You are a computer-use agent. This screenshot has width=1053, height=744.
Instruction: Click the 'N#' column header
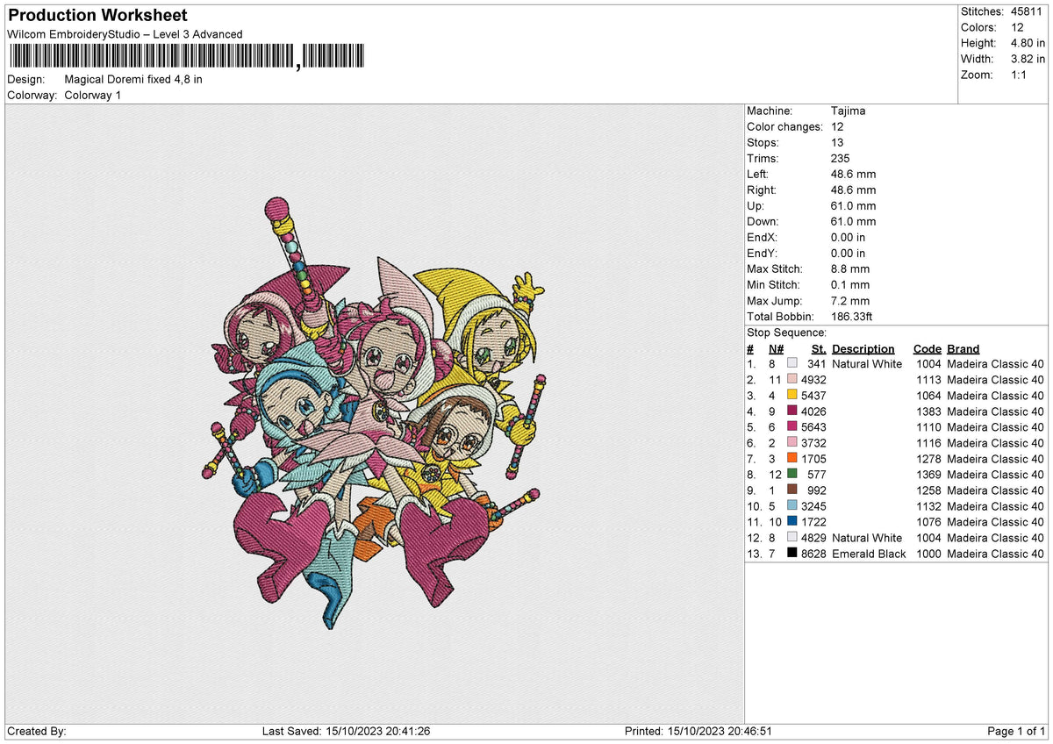point(776,348)
